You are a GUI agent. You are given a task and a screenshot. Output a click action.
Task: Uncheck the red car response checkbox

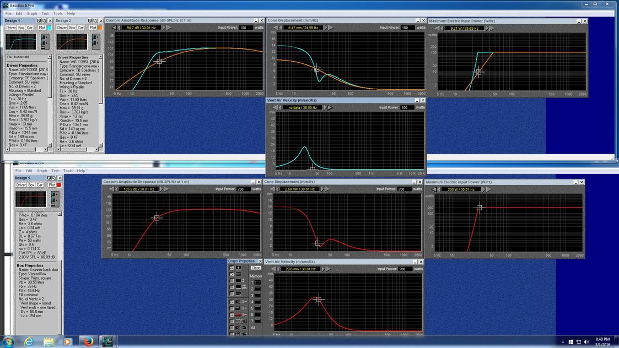point(232,315)
